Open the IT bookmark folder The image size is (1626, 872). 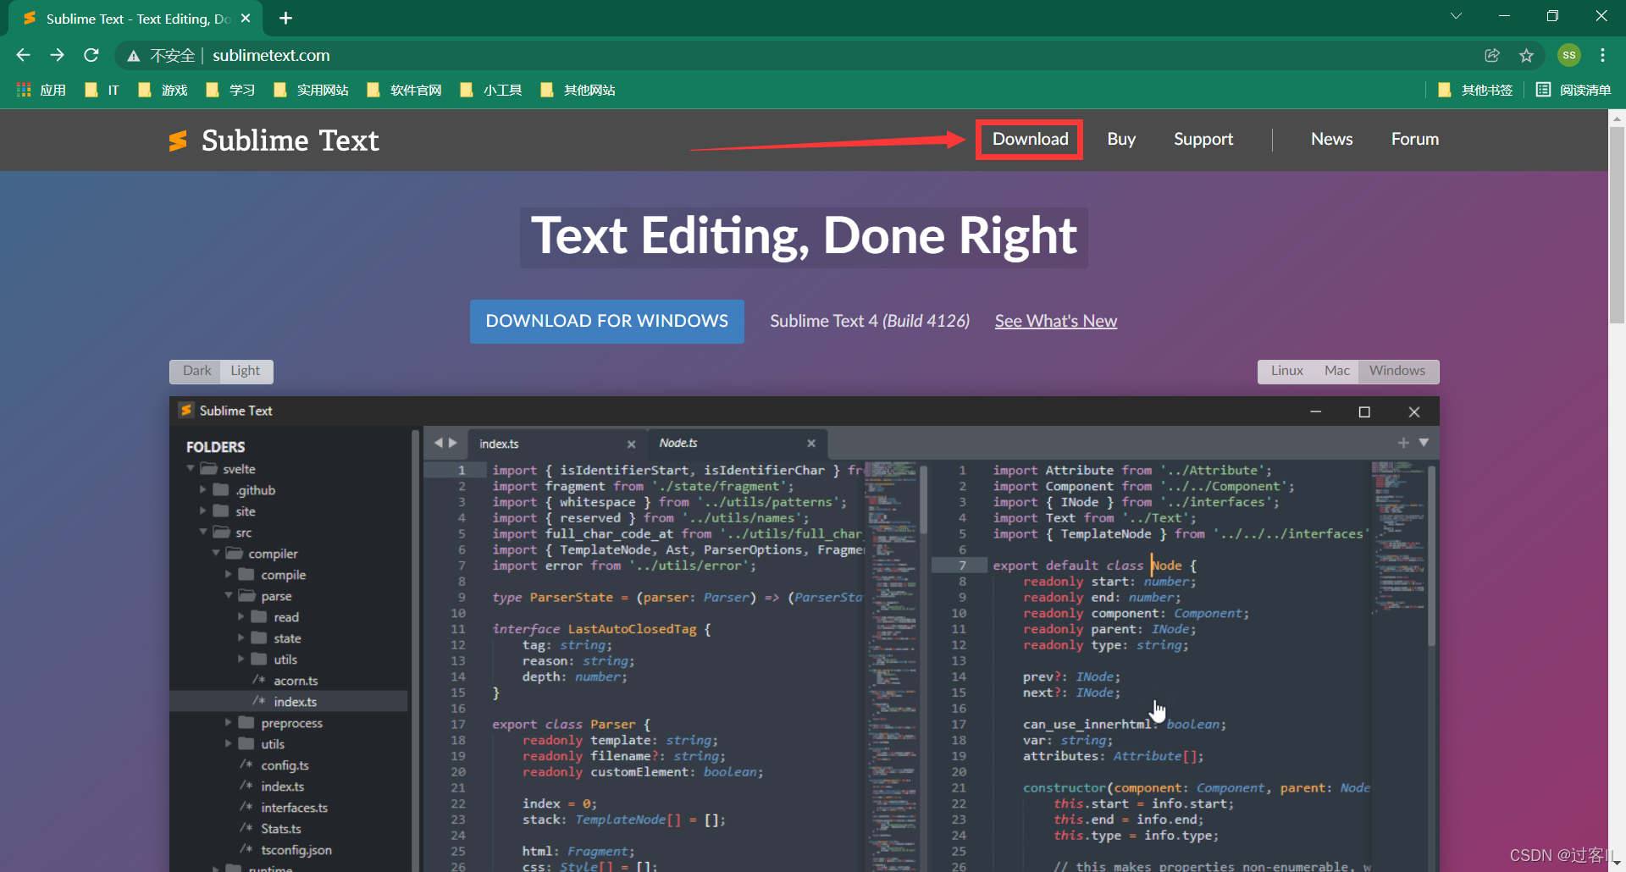(102, 90)
